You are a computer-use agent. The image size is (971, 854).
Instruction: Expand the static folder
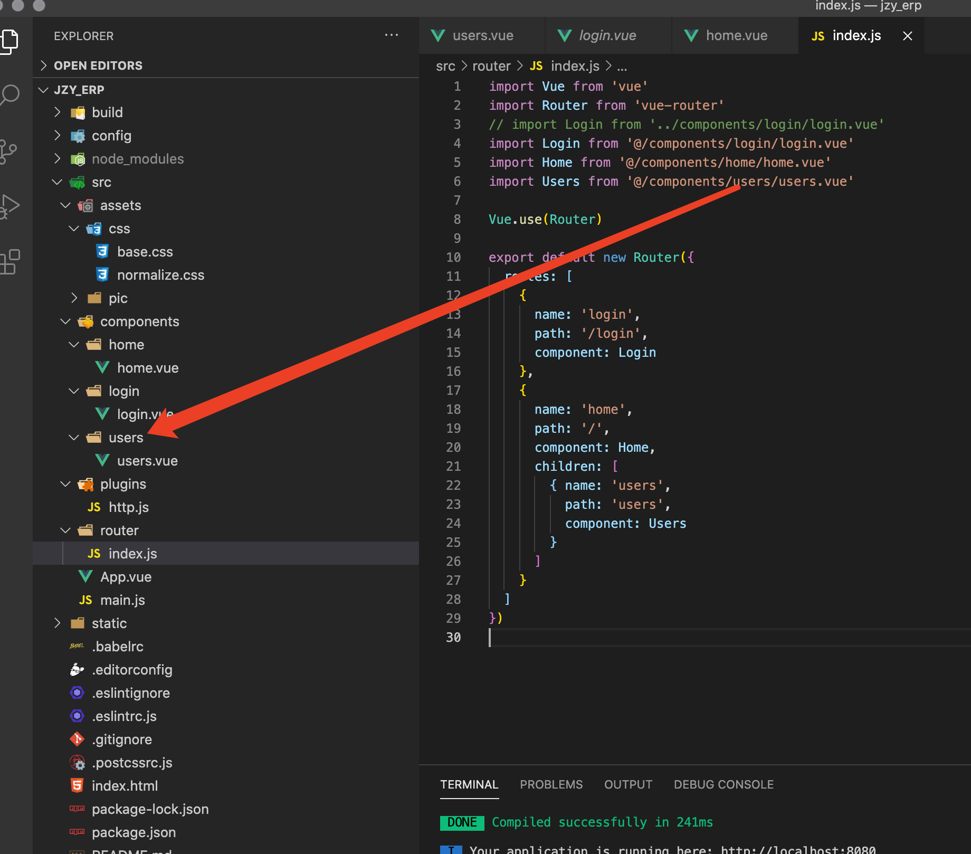pyautogui.click(x=57, y=623)
